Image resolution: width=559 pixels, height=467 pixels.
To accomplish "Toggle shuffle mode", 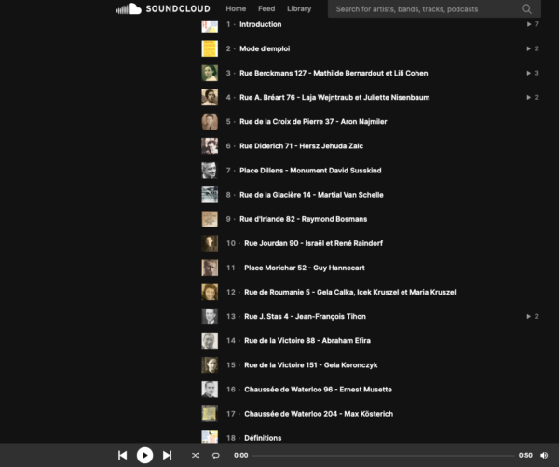I will coord(196,455).
